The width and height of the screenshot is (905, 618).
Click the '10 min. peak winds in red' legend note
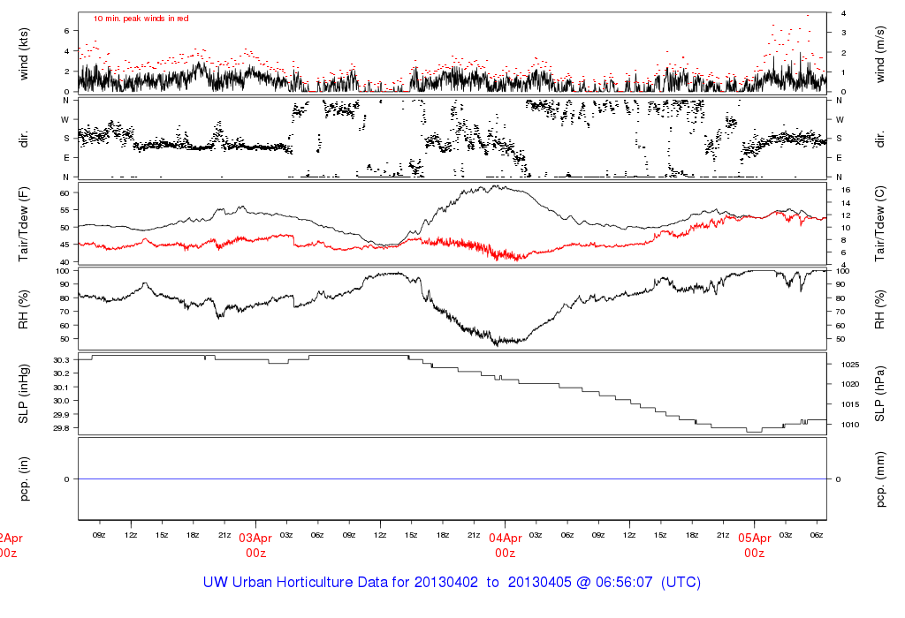(x=141, y=19)
